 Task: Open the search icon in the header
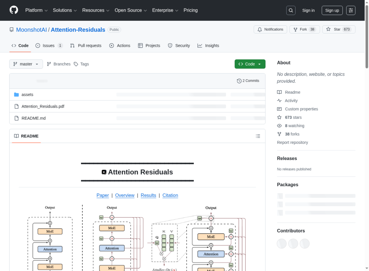(x=291, y=10)
